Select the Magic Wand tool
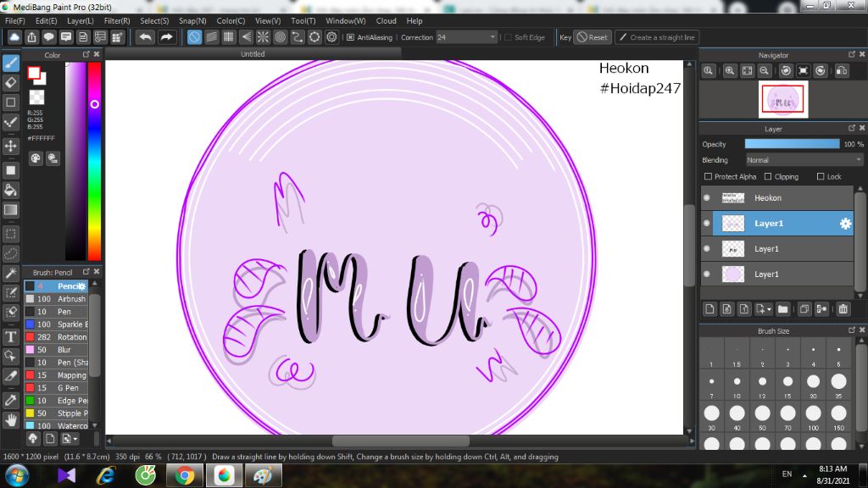Image resolution: width=868 pixels, height=488 pixels. pyautogui.click(x=10, y=273)
